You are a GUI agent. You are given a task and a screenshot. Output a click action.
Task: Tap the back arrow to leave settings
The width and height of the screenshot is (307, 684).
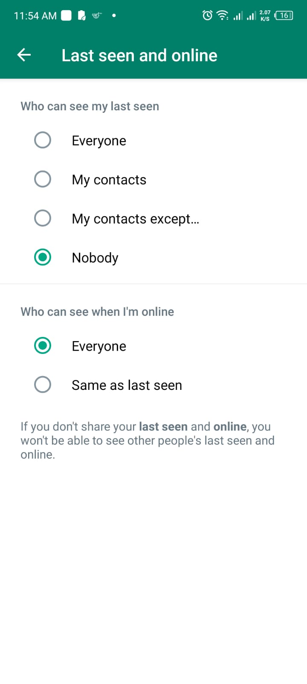pos(23,55)
